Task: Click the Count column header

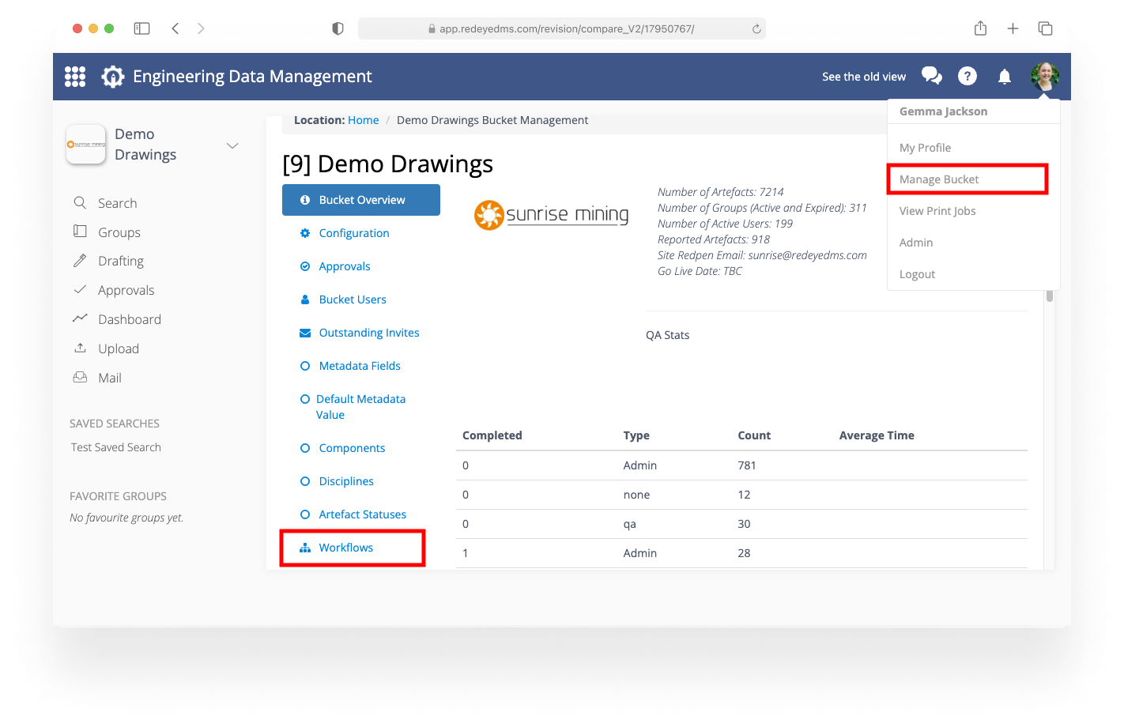Action: tap(754, 435)
